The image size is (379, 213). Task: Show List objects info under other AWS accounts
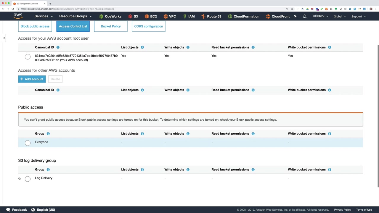(142, 90)
